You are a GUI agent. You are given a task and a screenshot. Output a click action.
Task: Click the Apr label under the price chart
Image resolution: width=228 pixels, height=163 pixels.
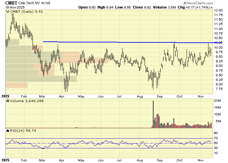point(62,96)
